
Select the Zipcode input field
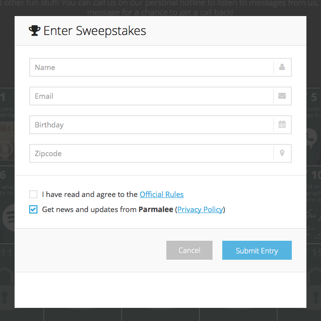click(x=151, y=153)
